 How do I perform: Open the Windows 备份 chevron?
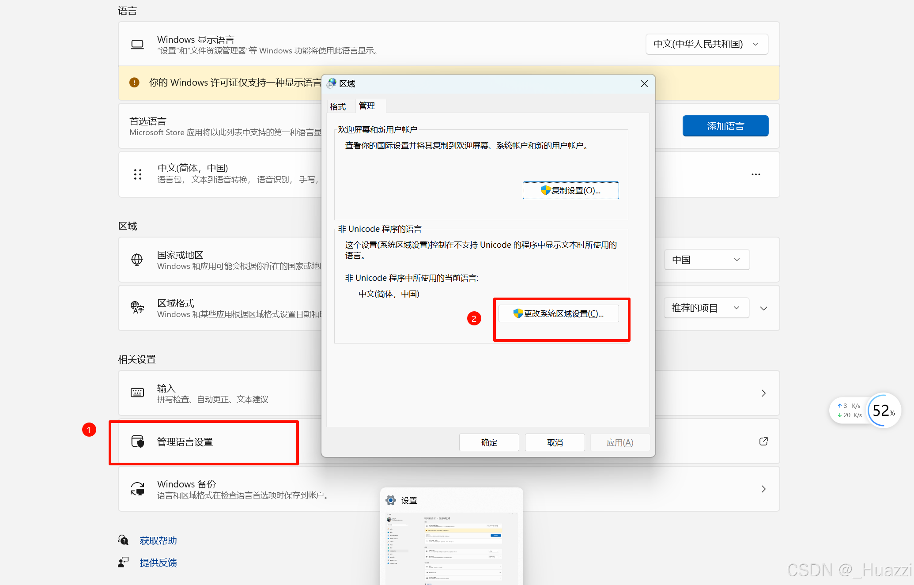click(763, 489)
